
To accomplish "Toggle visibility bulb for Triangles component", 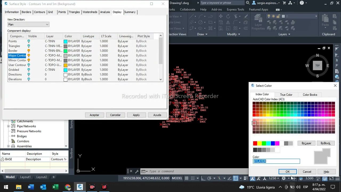I will click(29, 46).
